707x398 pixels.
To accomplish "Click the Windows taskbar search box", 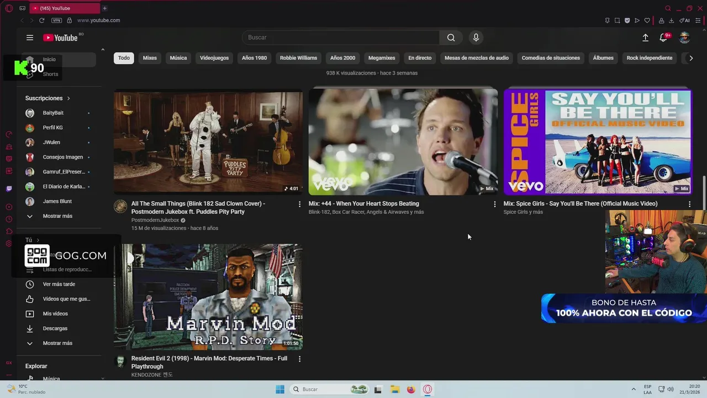I will point(329,389).
